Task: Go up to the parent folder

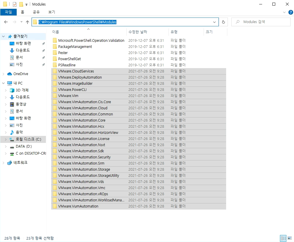Action: click(x=27, y=22)
